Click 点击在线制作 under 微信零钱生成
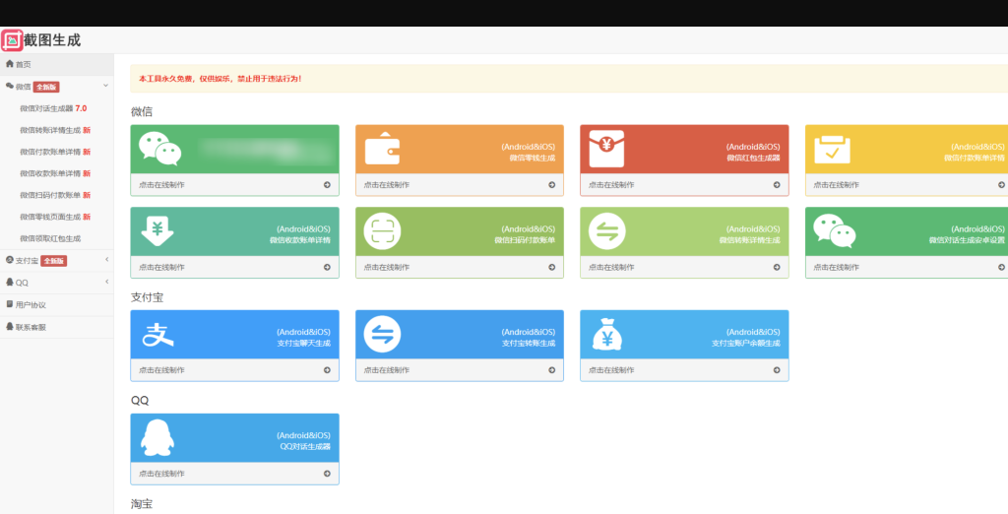Image resolution: width=1008 pixels, height=514 pixels. click(386, 184)
